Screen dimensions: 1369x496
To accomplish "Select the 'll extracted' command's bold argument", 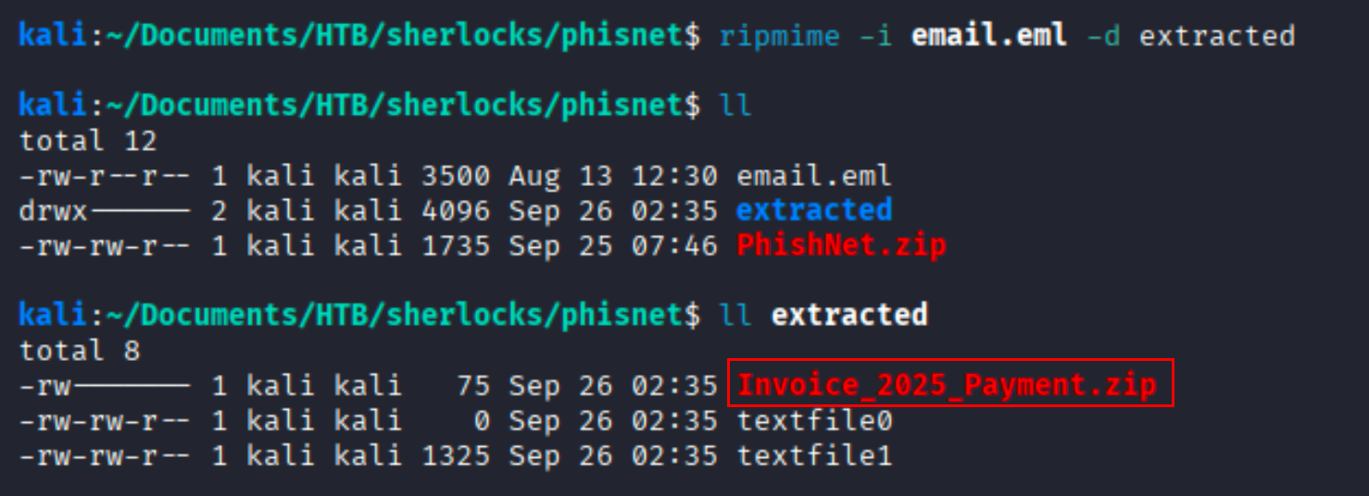I will [x=849, y=315].
